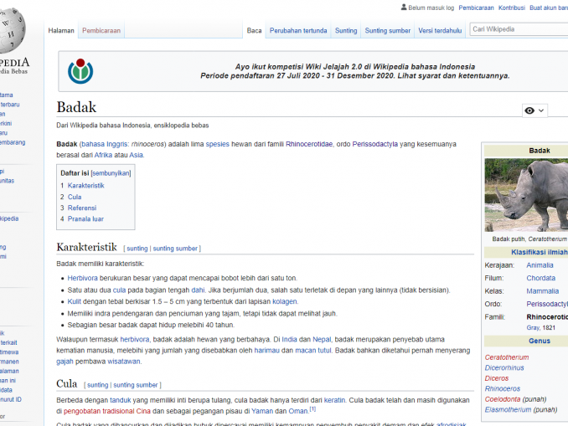Jump to Pranala luar in the contents
Viewport: 568px width, 426px height.
85,219
